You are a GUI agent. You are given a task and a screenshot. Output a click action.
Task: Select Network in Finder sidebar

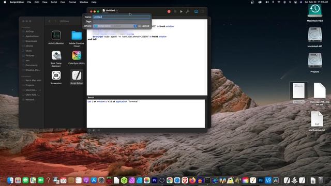[x=30, y=100]
